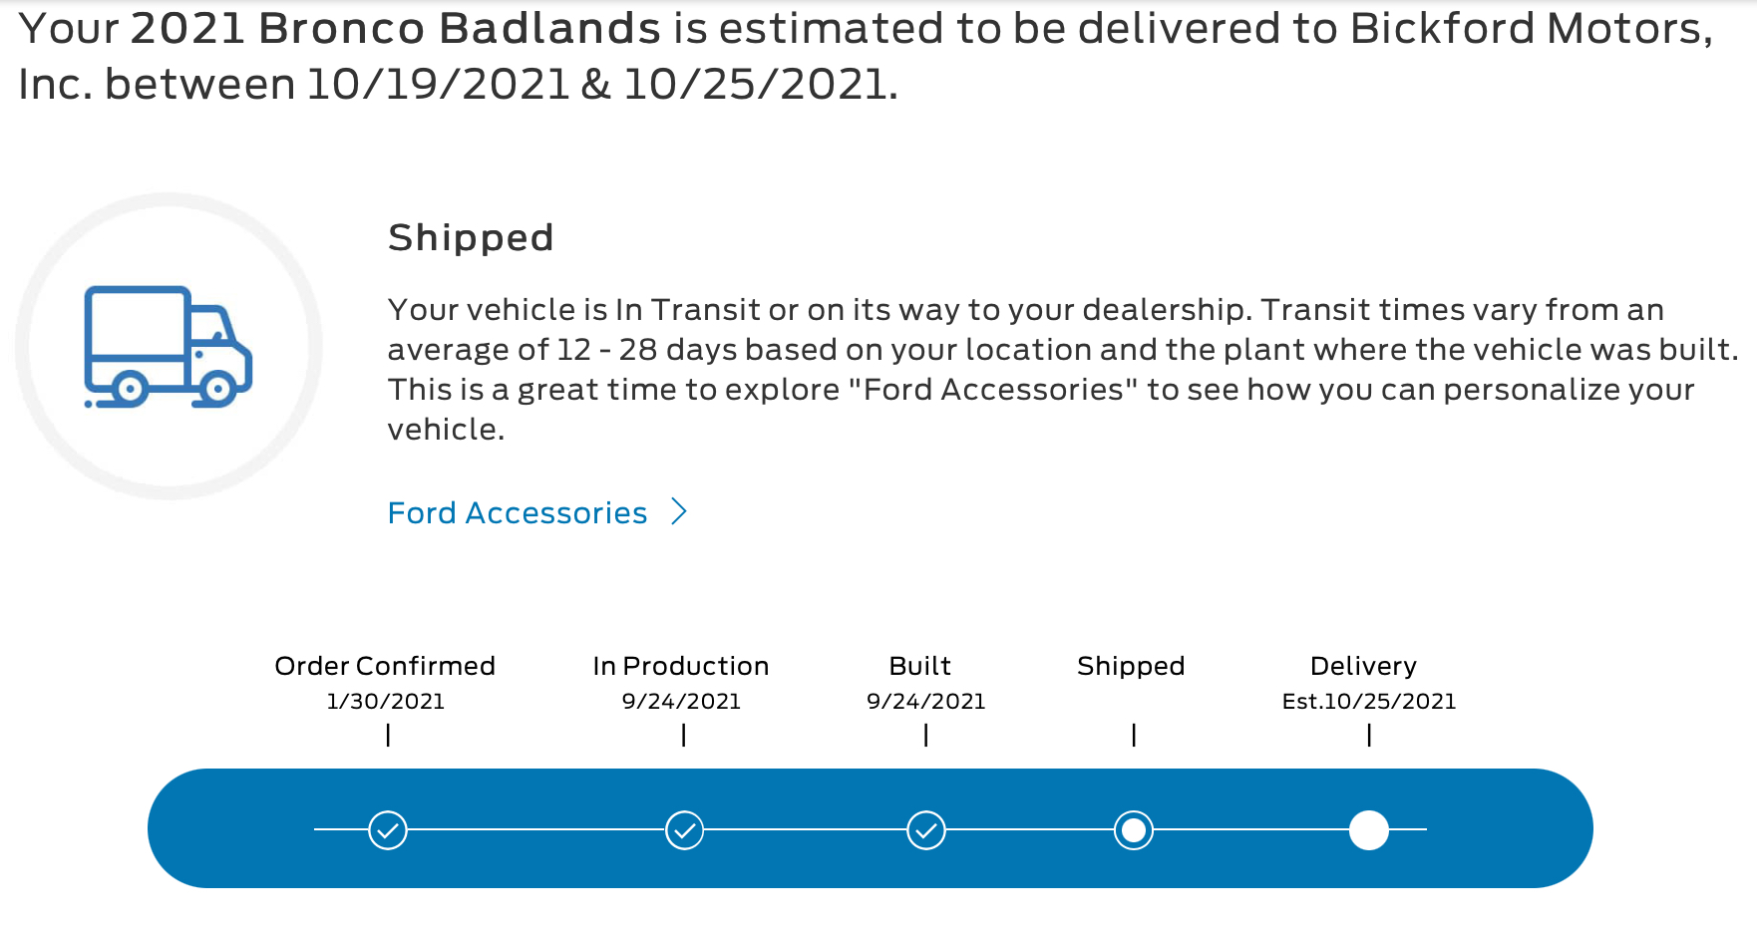
Task: Click the 9/24/2021 date under Built
Action: point(926,702)
